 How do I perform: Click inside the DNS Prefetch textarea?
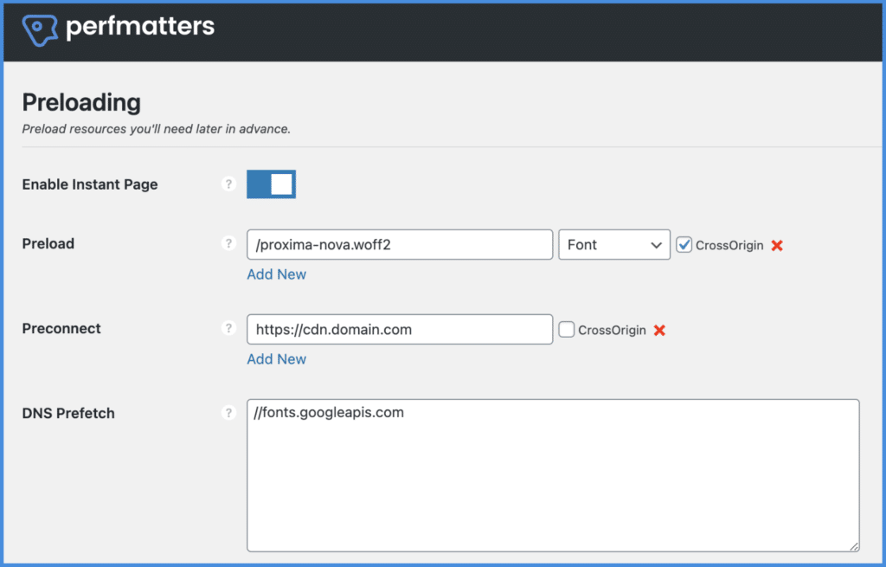click(x=553, y=475)
